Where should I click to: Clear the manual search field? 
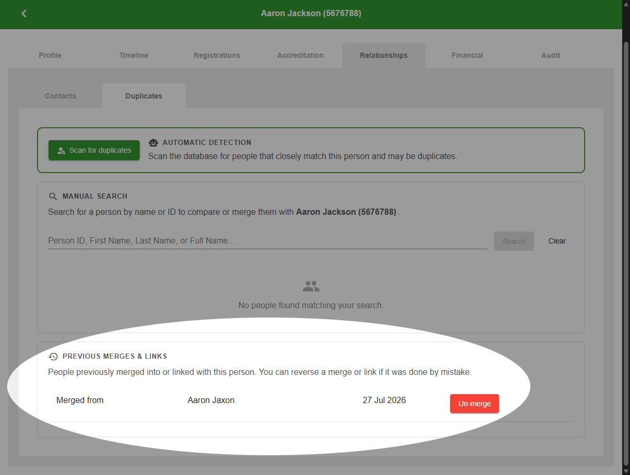click(557, 241)
